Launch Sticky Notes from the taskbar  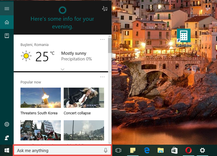coord(133,150)
